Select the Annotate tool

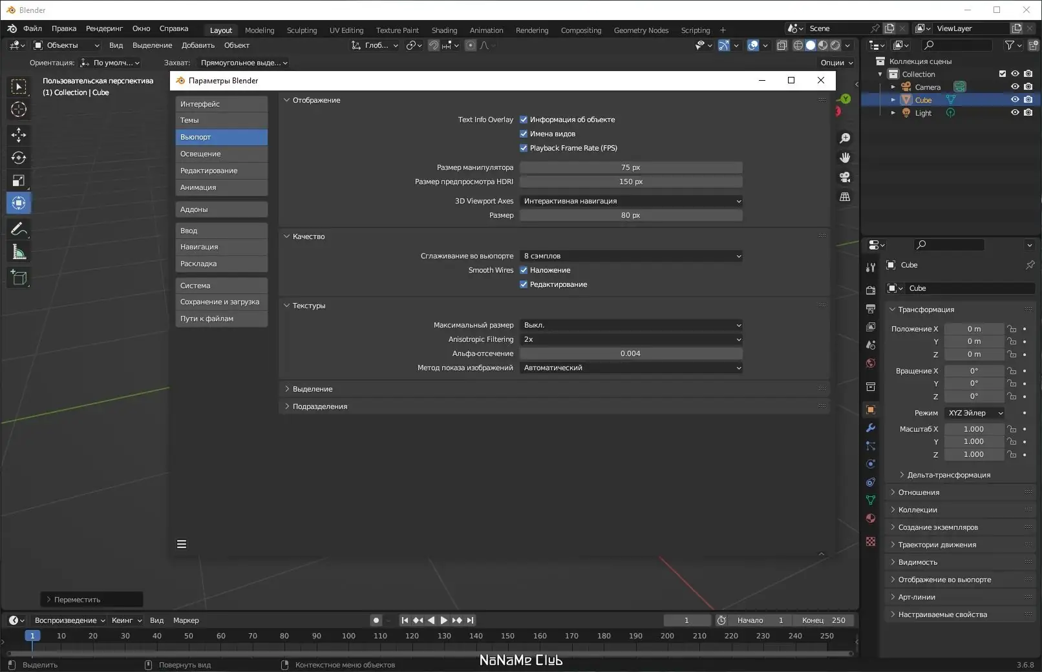[x=19, y=229]
